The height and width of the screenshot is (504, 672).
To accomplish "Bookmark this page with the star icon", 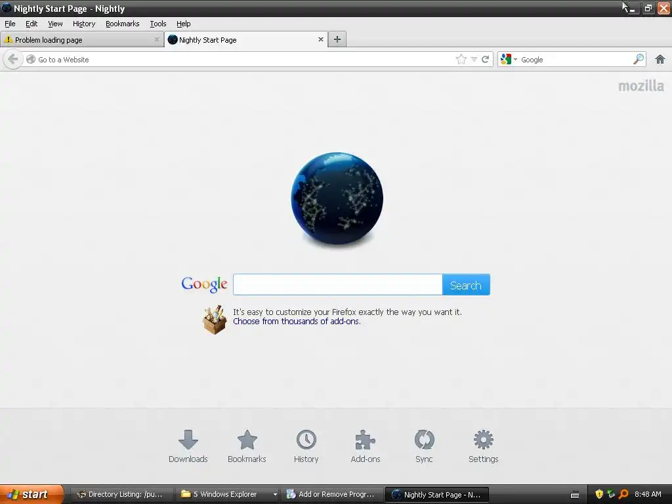I will point(461,59).
